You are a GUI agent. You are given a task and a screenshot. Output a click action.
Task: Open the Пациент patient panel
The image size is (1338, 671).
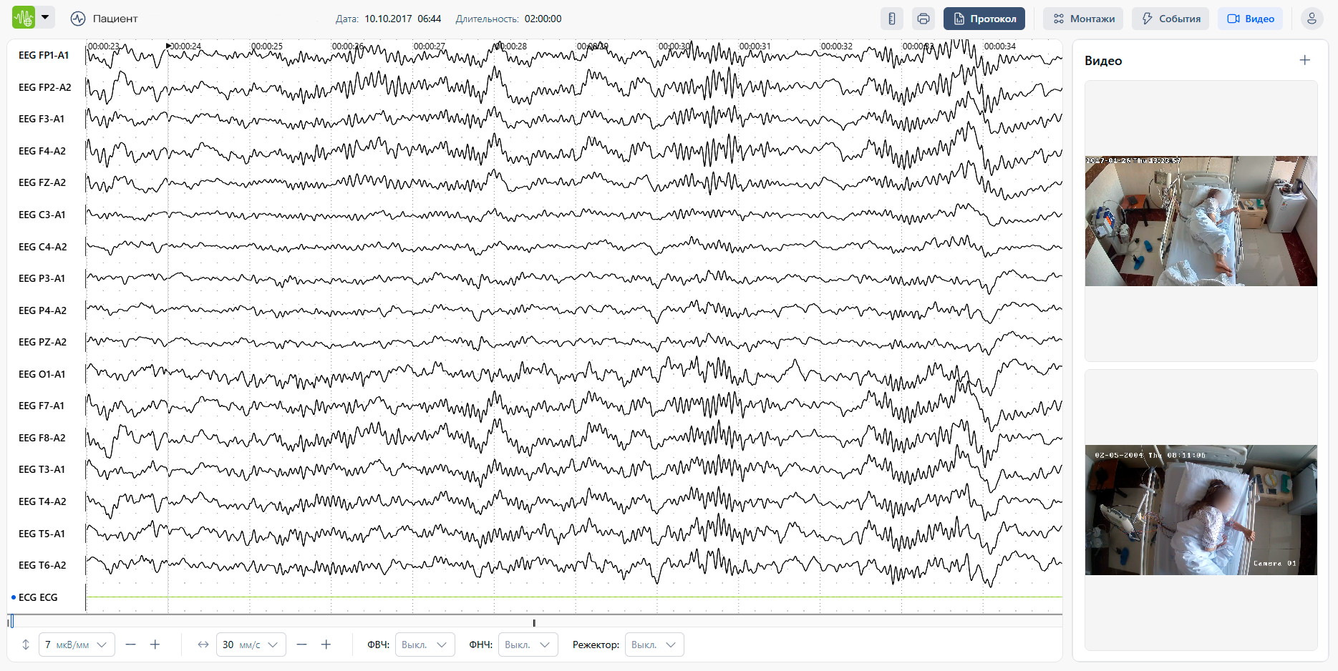105,19
